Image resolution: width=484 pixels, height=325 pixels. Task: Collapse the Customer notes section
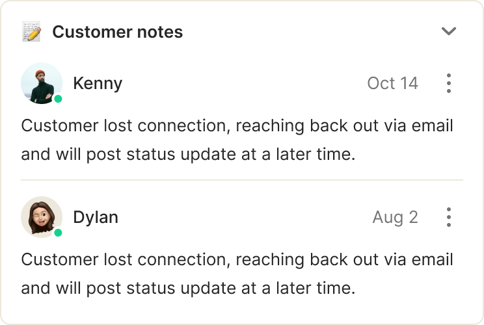click(448, 31)
